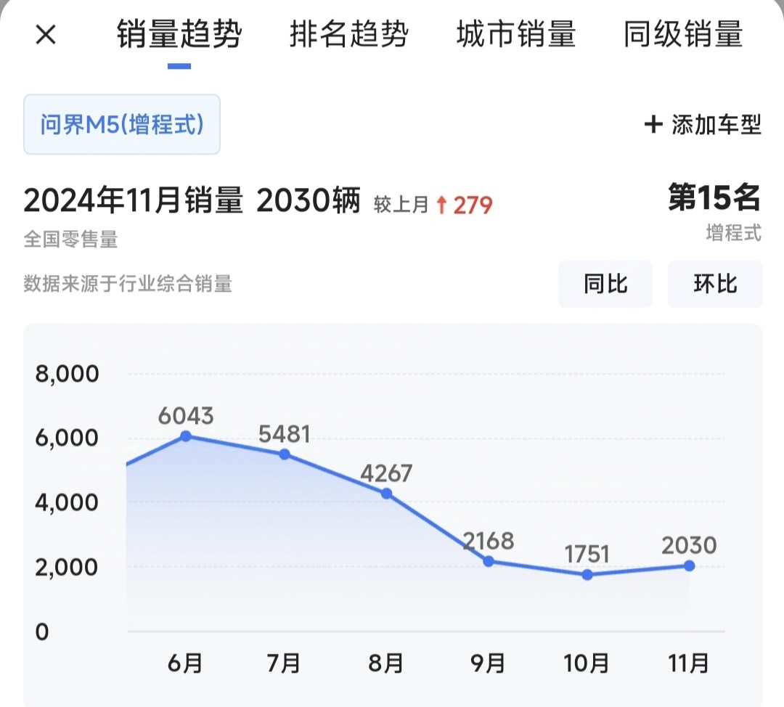Tap the 8,000 y-axis label
This screenshot has height=707, width=784.
[x=67, y=374]
